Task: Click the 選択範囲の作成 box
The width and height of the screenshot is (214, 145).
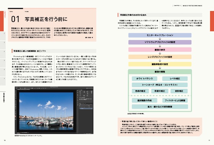Action: point(144,101)
